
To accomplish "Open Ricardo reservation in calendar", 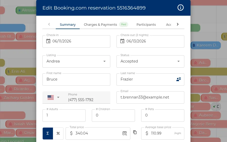I will (21, 89).
